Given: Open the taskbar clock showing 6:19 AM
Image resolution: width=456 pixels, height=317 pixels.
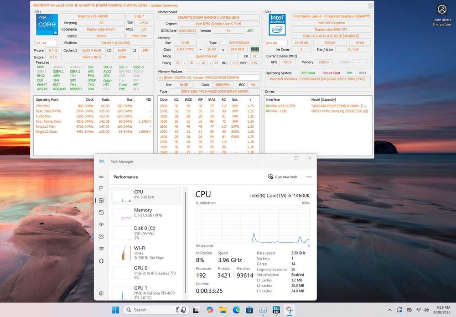Looking at the screenshot, I should click(x=442, y=310).
